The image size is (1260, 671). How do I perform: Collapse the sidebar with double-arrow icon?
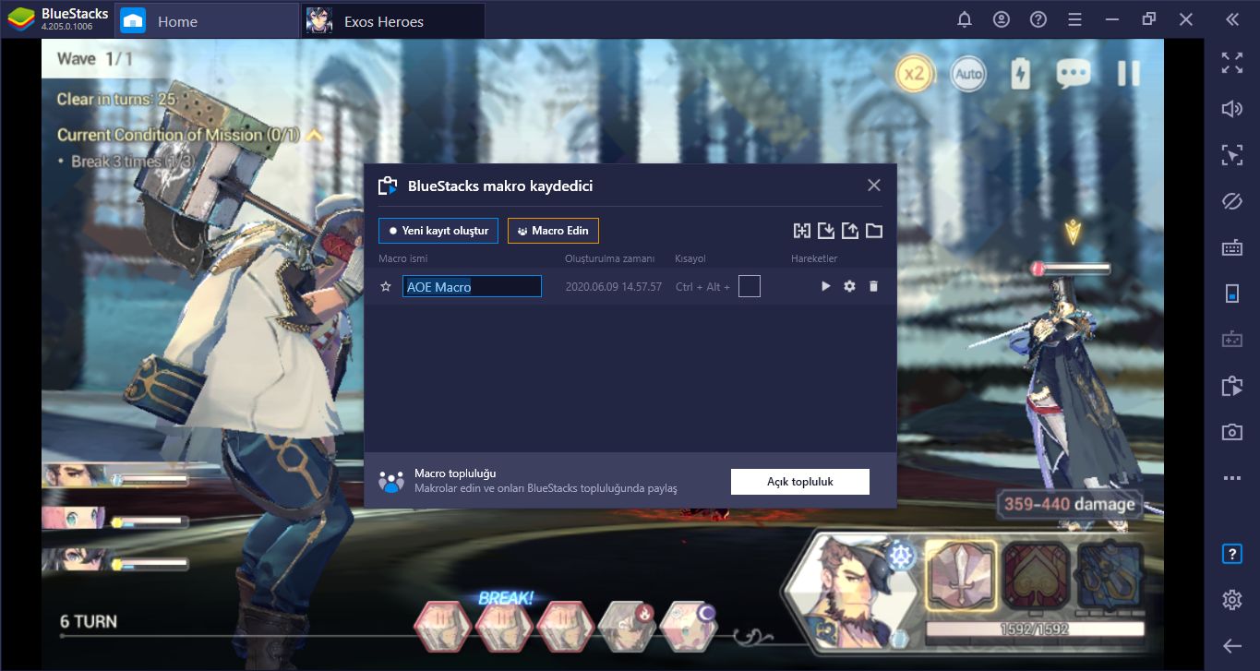[1232, 19]
